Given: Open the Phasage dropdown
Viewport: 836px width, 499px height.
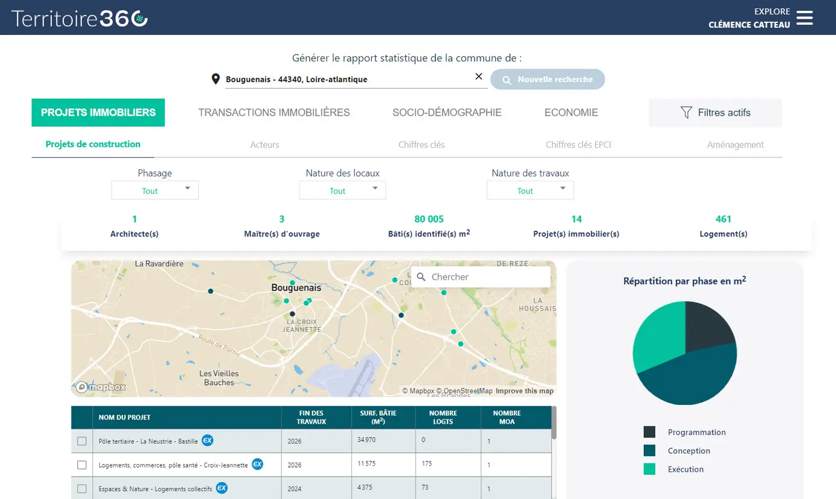Looking at the screenshot, I should (155, 190).
